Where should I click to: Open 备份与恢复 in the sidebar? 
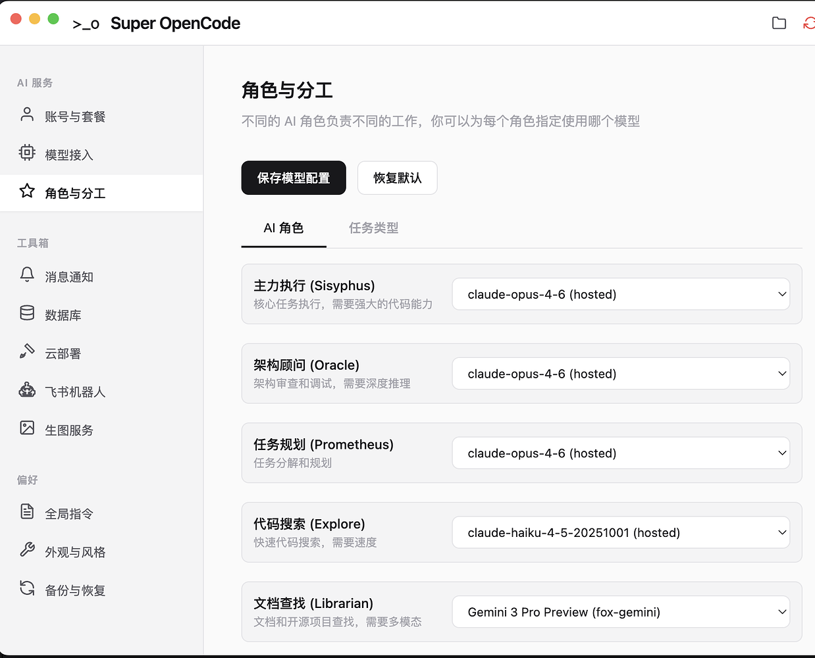[101, 590]
